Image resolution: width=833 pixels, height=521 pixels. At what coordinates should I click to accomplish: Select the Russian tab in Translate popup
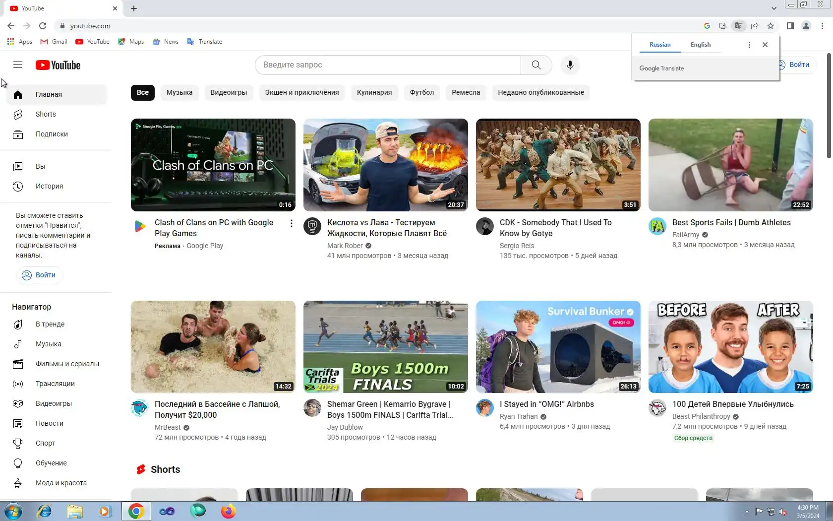[x=660, y=45]
